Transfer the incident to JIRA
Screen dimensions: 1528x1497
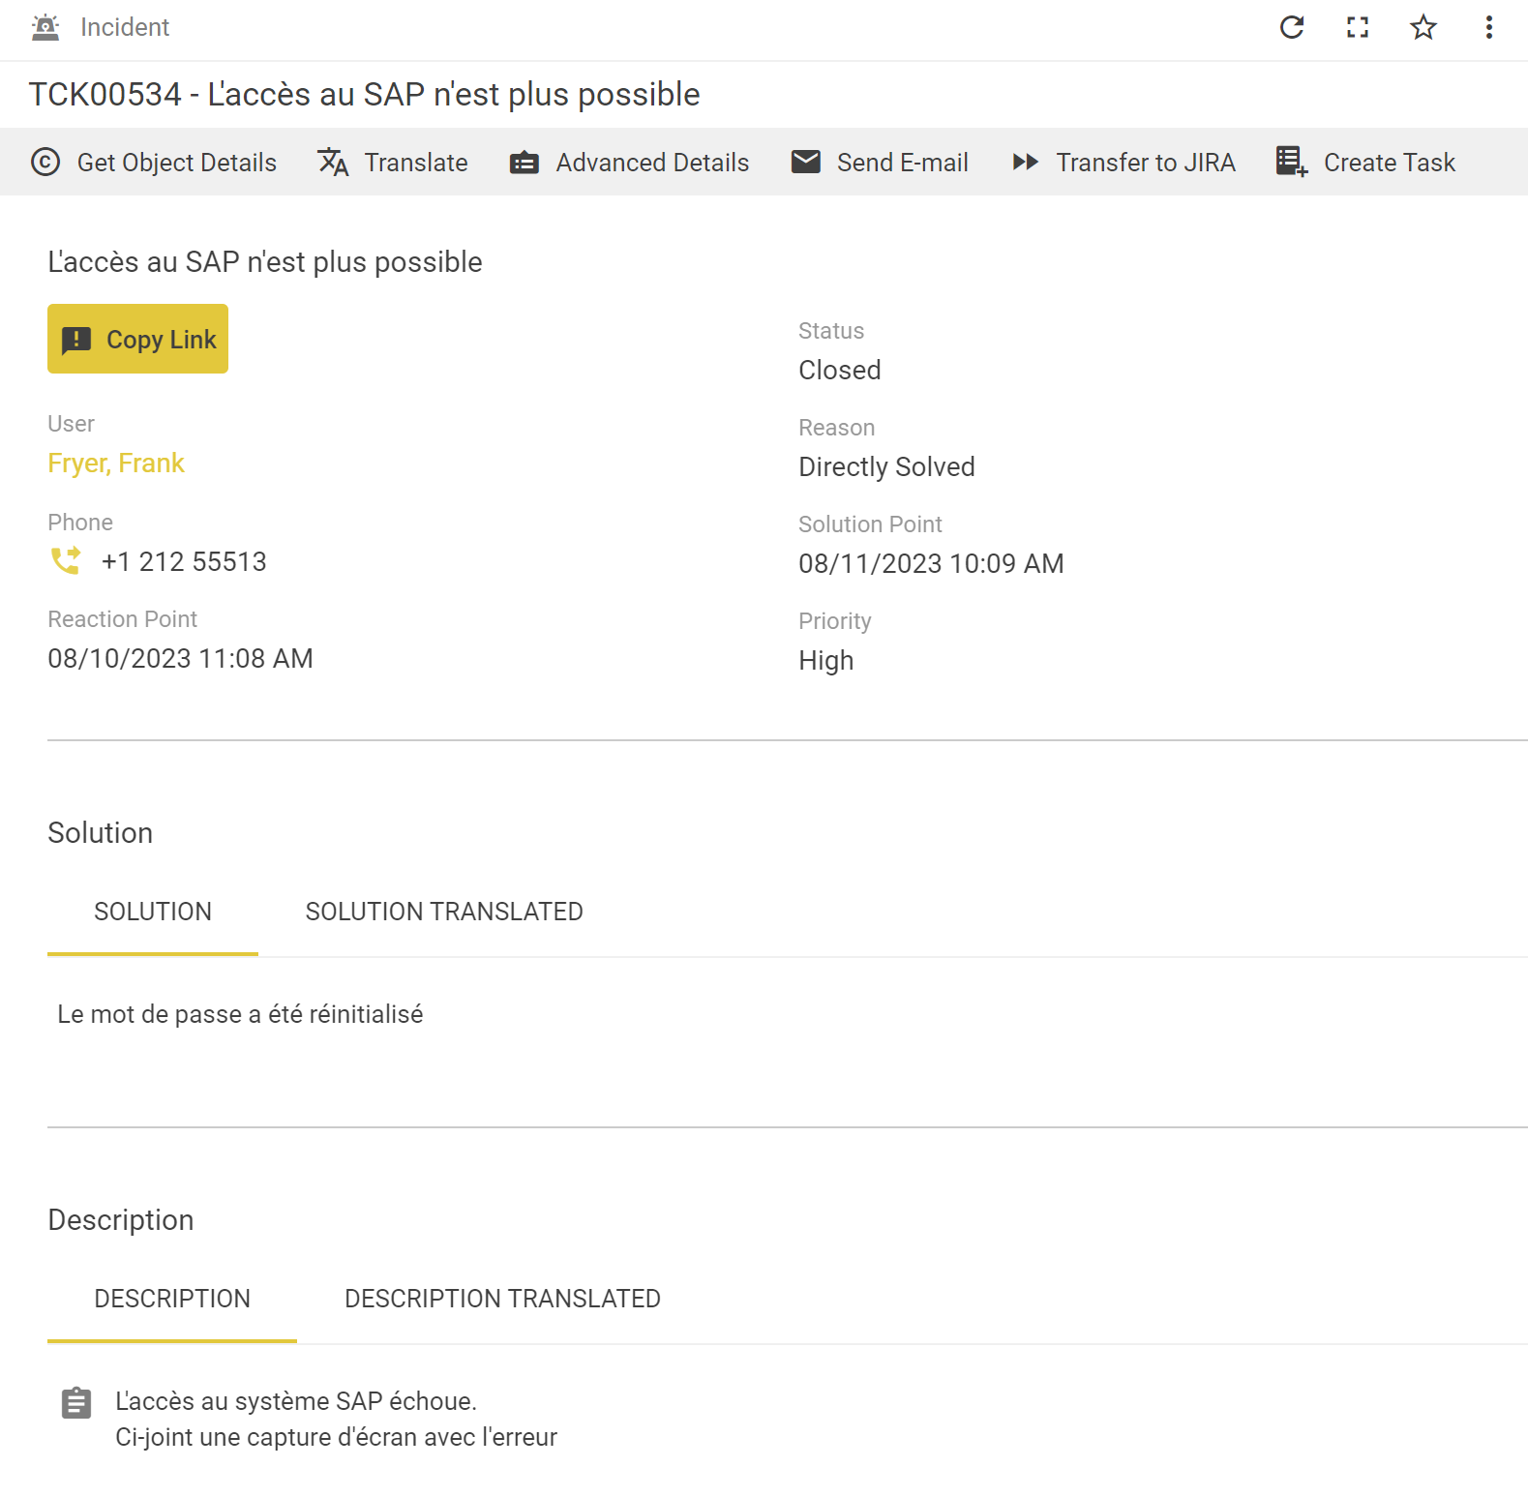point(1124,163)
